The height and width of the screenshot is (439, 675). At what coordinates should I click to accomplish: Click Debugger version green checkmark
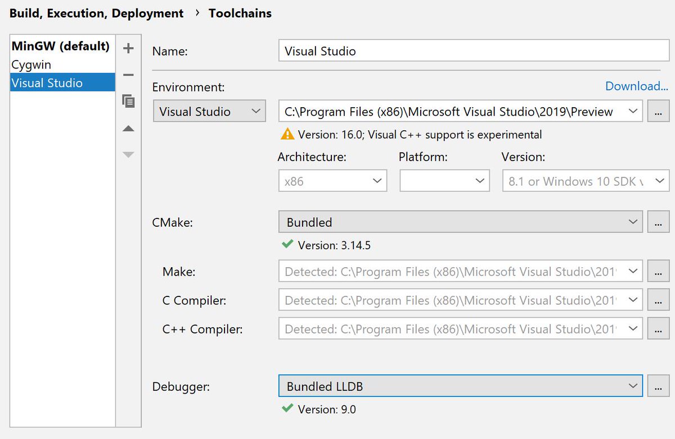click(x=287, y=408)
